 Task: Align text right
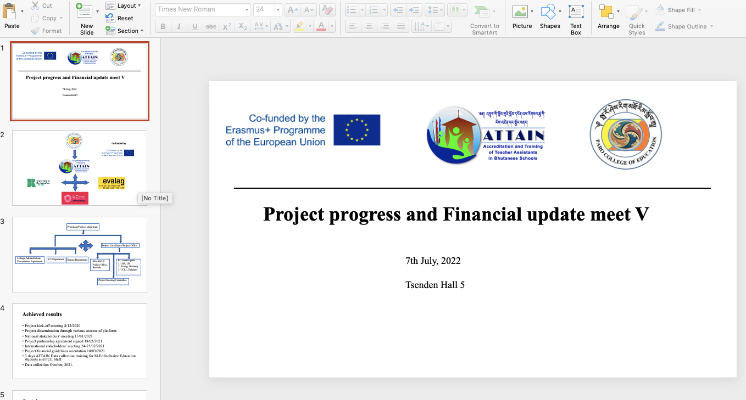pos(385,26)
